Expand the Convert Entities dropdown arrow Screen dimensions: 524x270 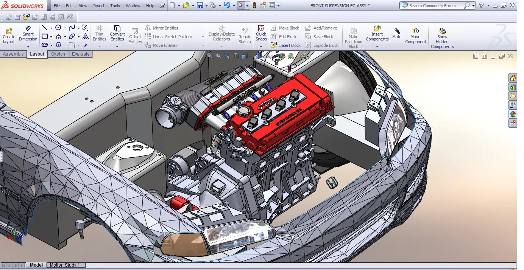117,47
